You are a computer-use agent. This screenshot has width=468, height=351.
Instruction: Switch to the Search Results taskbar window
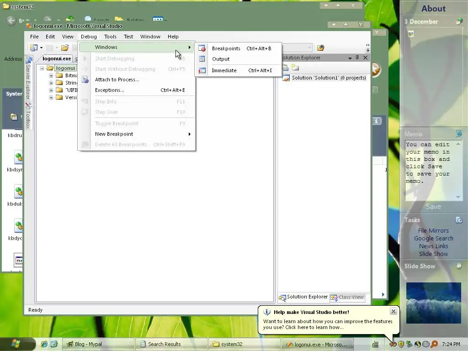tap(171, 344)
